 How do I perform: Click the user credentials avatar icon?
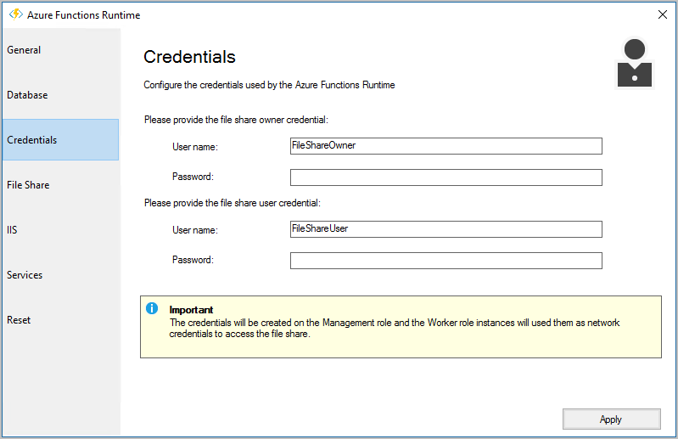pyautogui.click(x=635, y=63)
